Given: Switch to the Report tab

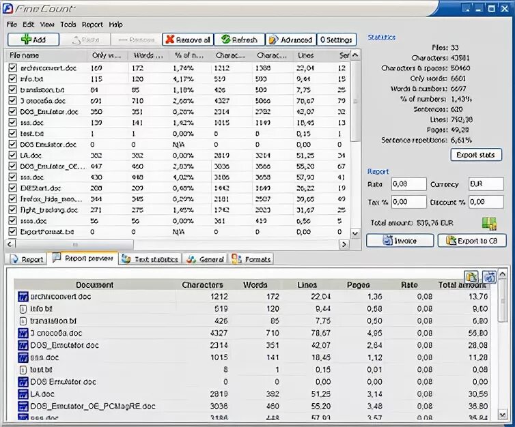Looking at the screenshot, I should (27, 259).
